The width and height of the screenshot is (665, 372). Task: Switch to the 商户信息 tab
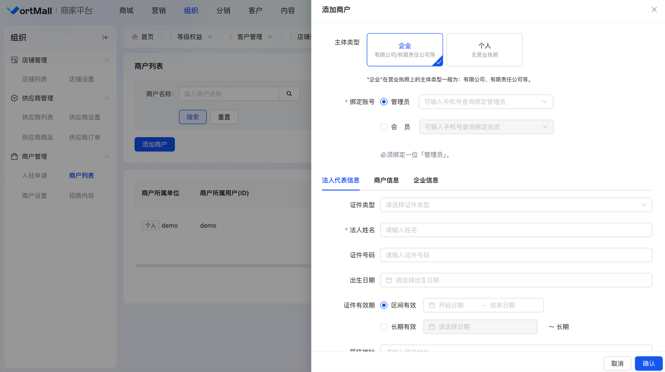pos(386,180)
